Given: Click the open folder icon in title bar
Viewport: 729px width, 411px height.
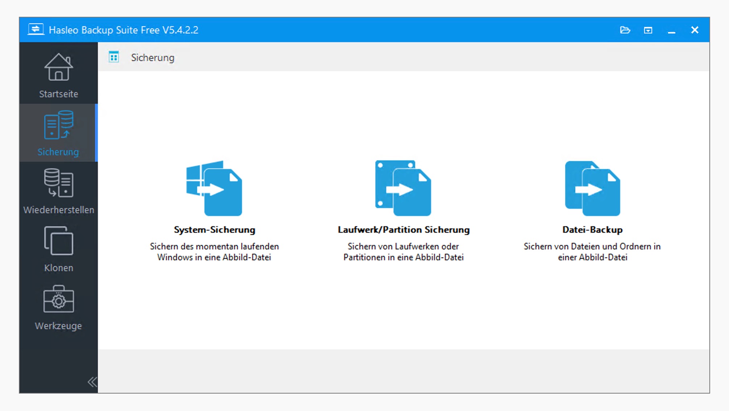Looking at the screenshot, I should click(x=625, y=30).
